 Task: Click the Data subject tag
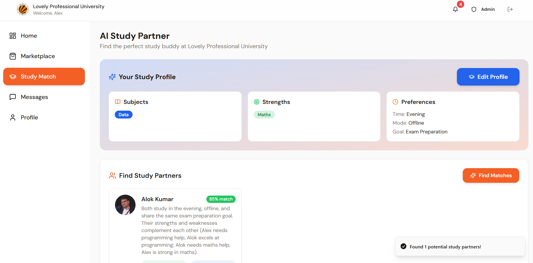click(124, 115)
